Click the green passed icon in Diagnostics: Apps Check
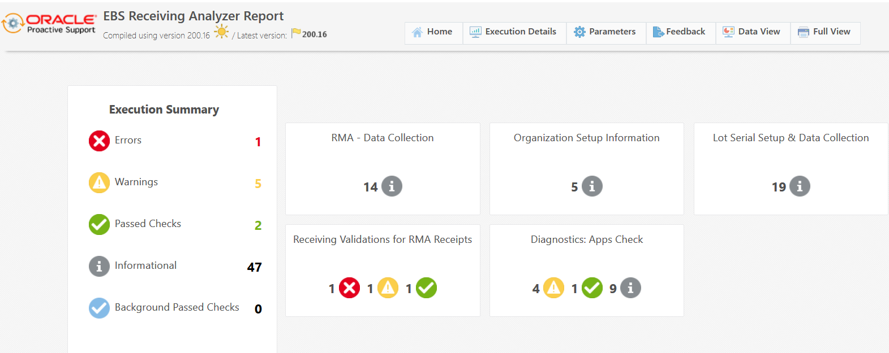Viewport: 889px width, 353px height. click(592, 288)
